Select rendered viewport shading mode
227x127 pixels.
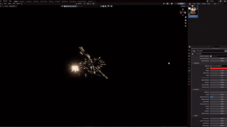click(x=184, y=4)
